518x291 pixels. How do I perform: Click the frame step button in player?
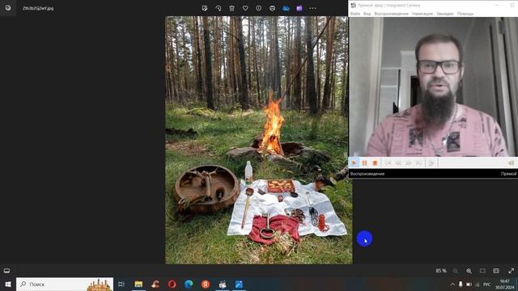click(x=431, y=163)
